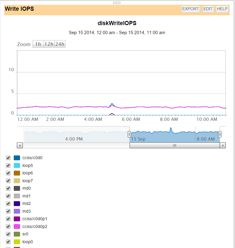Click the brown loop6 color swatch
This screenshot has height=248, width=235.
[17, 173]
